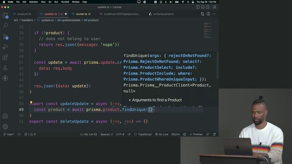The image size is (292, 164).
Task: Open Run and Debug view
Action: click(5, 47)
